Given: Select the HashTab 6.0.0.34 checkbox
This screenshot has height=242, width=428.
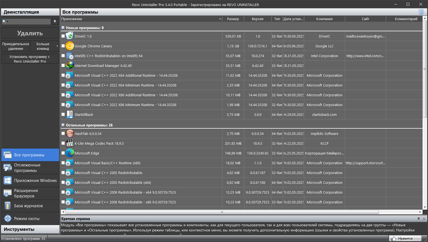Looking at the screenshot, I should point(63,133).
